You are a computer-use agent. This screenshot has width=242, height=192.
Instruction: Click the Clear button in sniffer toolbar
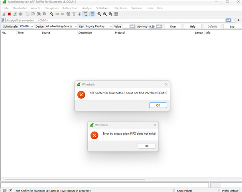pyautogui.click(x=173, y=26)
